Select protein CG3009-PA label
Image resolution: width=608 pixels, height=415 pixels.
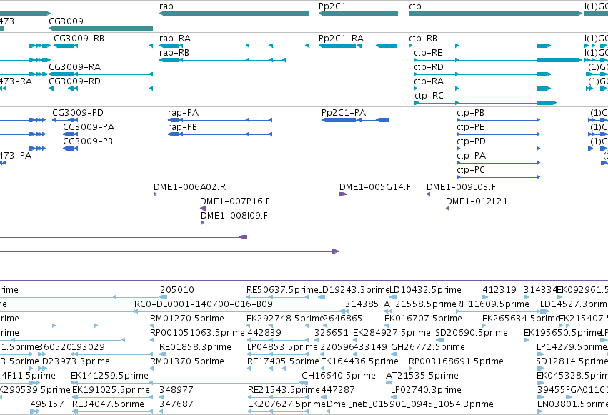(89, 127)
